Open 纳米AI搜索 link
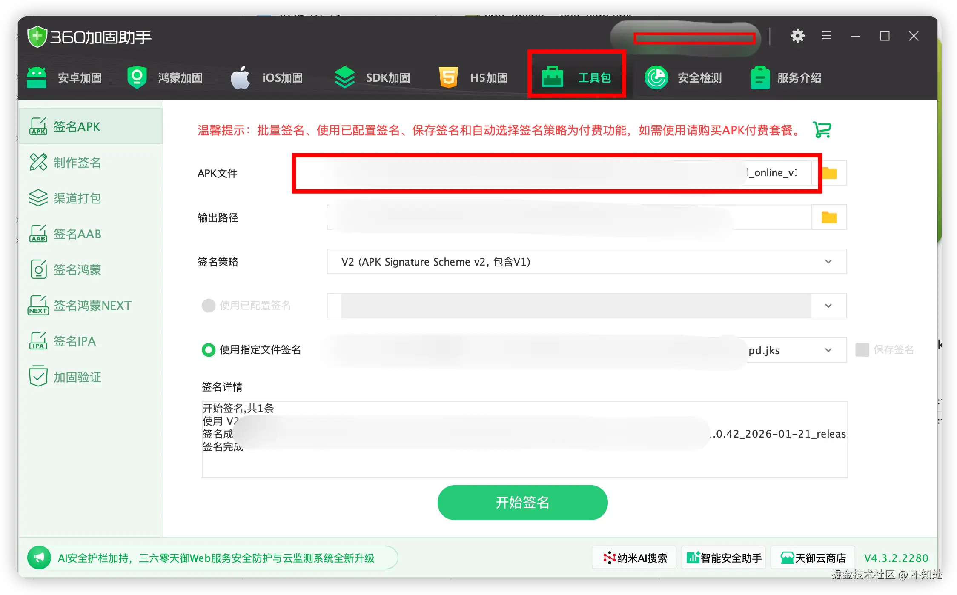The height and width of the screenshot is (595, 957). pos(634,558)
